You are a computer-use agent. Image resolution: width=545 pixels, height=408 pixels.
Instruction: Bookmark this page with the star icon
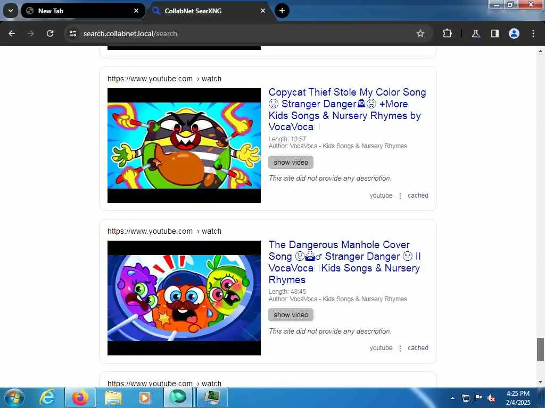(x=420, y=33)
